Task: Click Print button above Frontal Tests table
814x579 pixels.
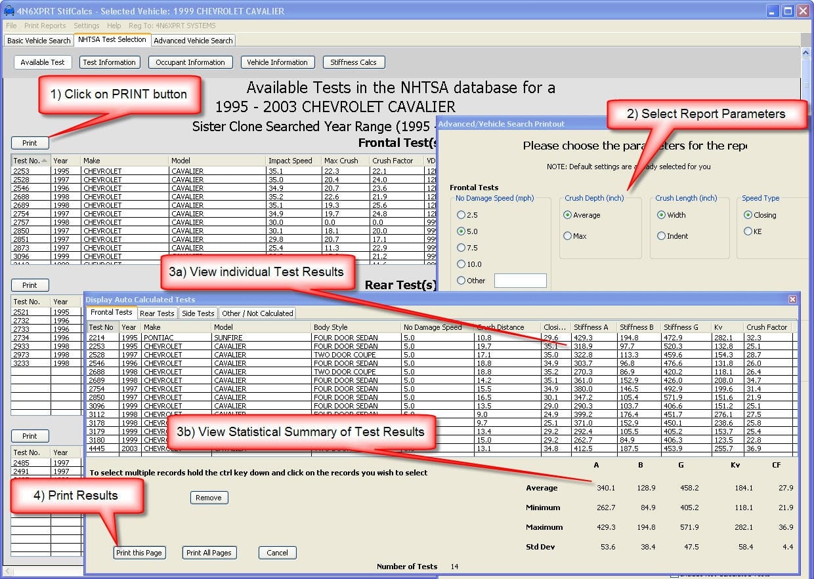Action: [30, 143]
